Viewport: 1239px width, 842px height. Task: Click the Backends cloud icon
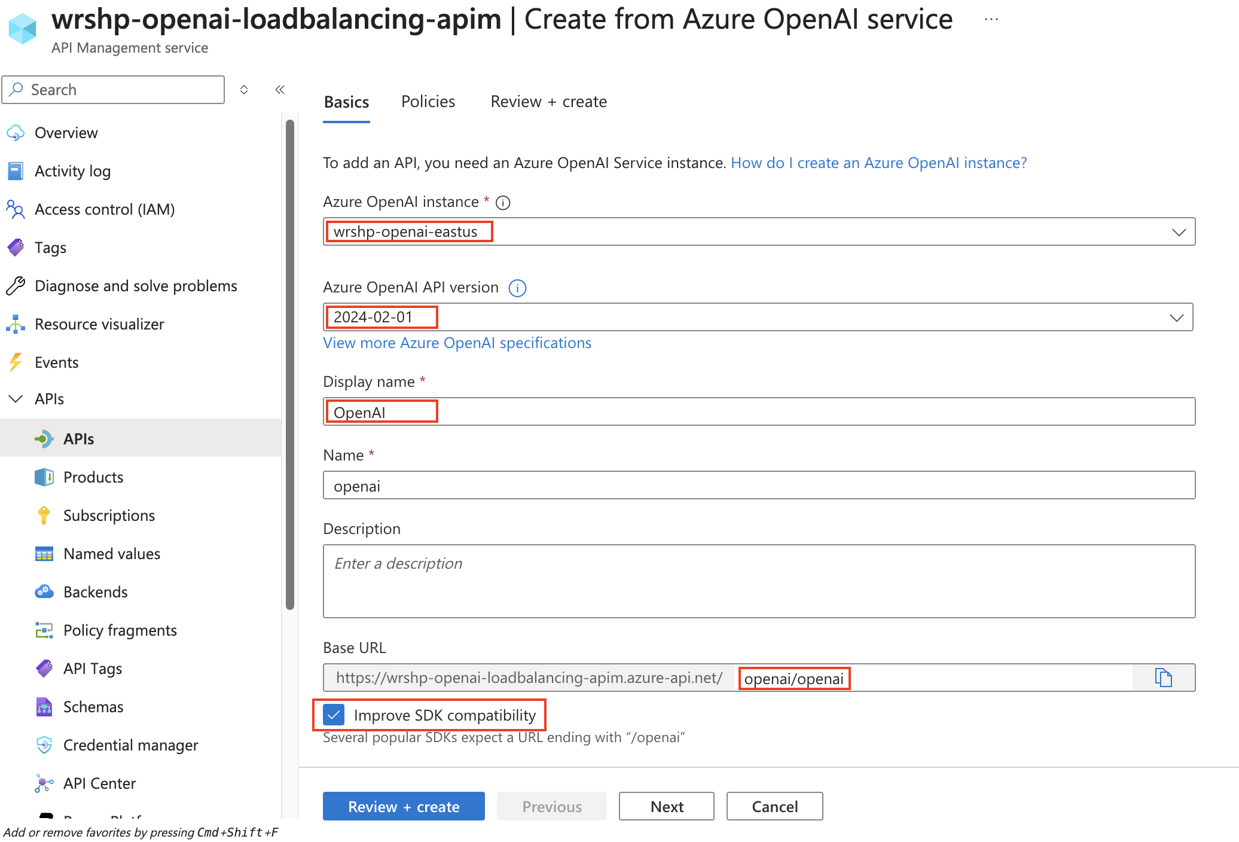click(x=44, y=592)
